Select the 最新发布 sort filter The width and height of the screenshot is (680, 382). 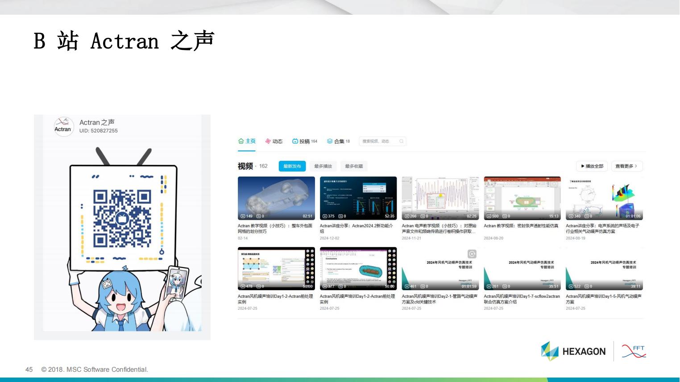tap(292, 166)
